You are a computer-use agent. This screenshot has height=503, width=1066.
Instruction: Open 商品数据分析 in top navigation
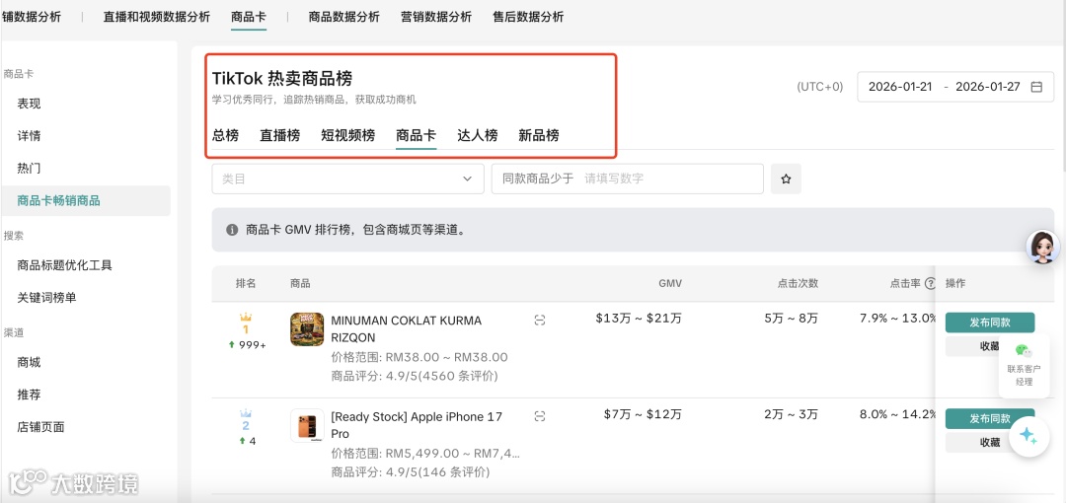(x=344, y=17)
